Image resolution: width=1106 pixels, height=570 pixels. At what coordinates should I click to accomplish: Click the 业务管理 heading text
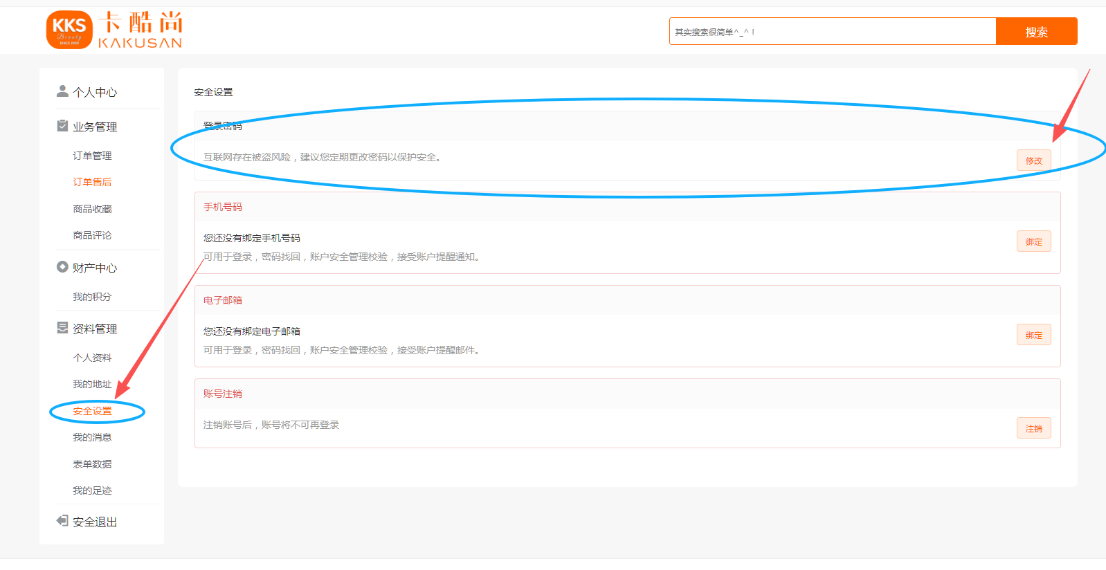click(x=95, y=127)
